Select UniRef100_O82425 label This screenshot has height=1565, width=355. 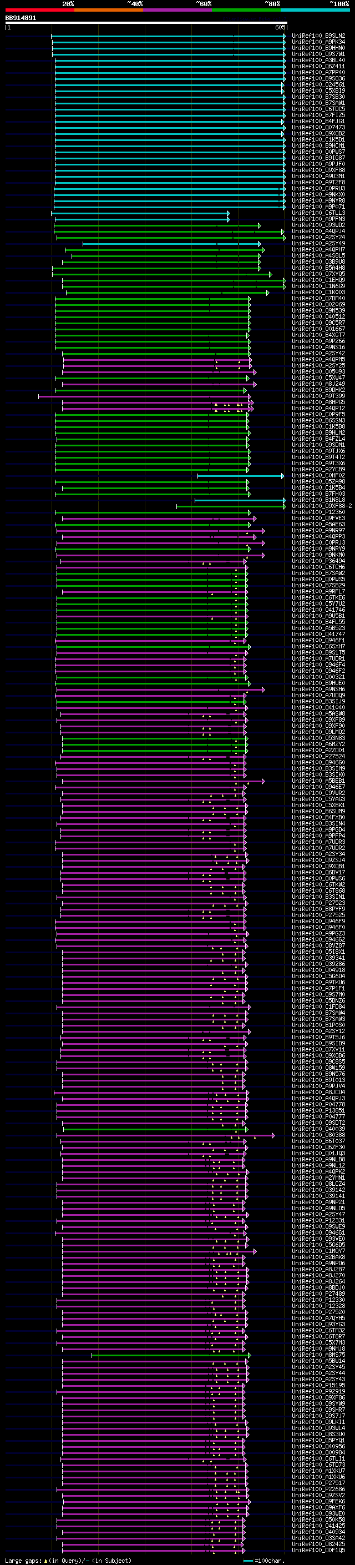318,1544
